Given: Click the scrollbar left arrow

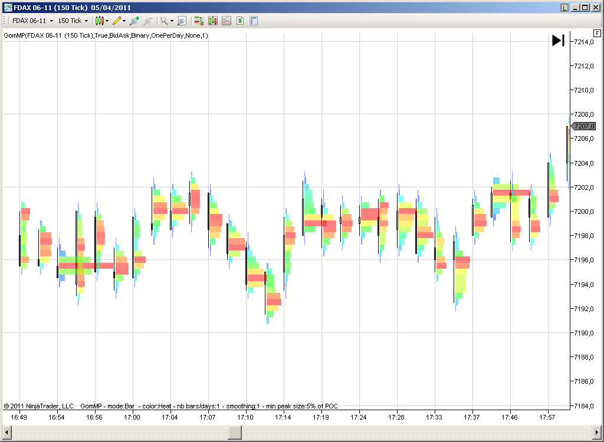Looking at the screenshot, I should (x=6, y=431).
